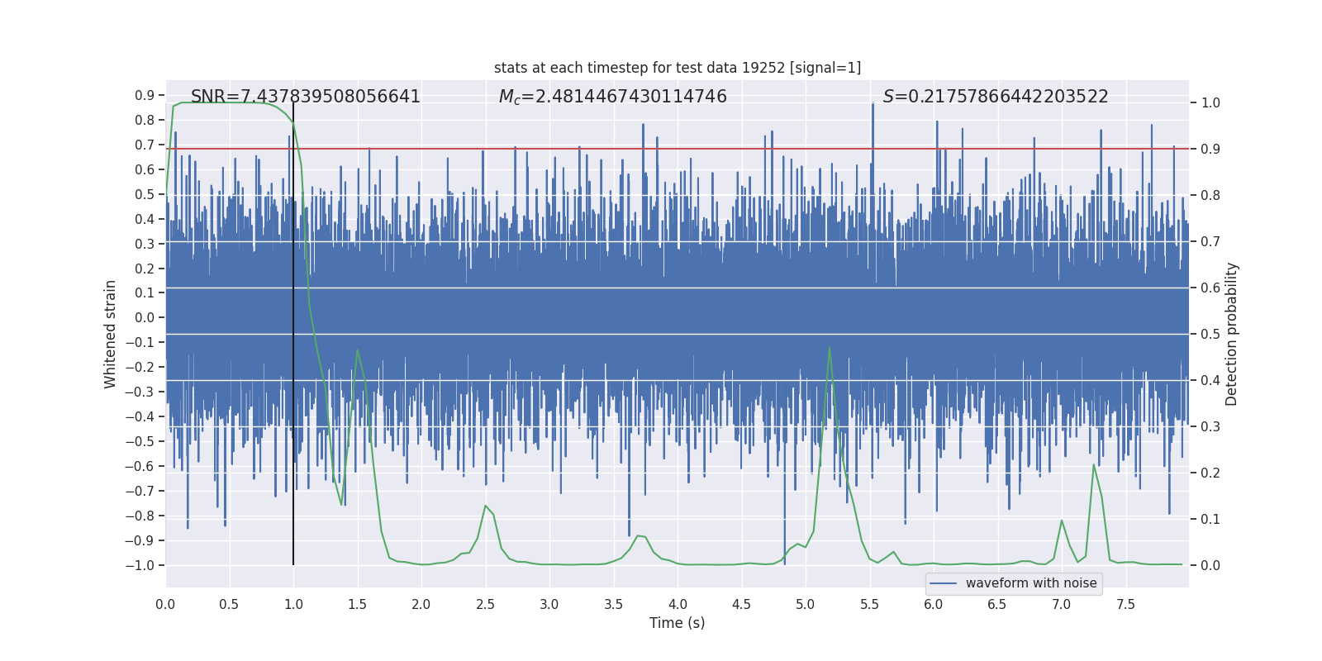The height and width of the screenshot is (661, 1322).
Task: Select the SNR=7.437839508056641 annotation
Action: (x=306, y=97)
